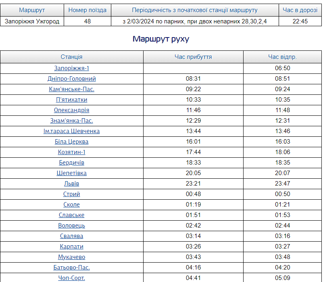
Task: Open the Запоріжжя-1 station link
Action: [71, 68]
